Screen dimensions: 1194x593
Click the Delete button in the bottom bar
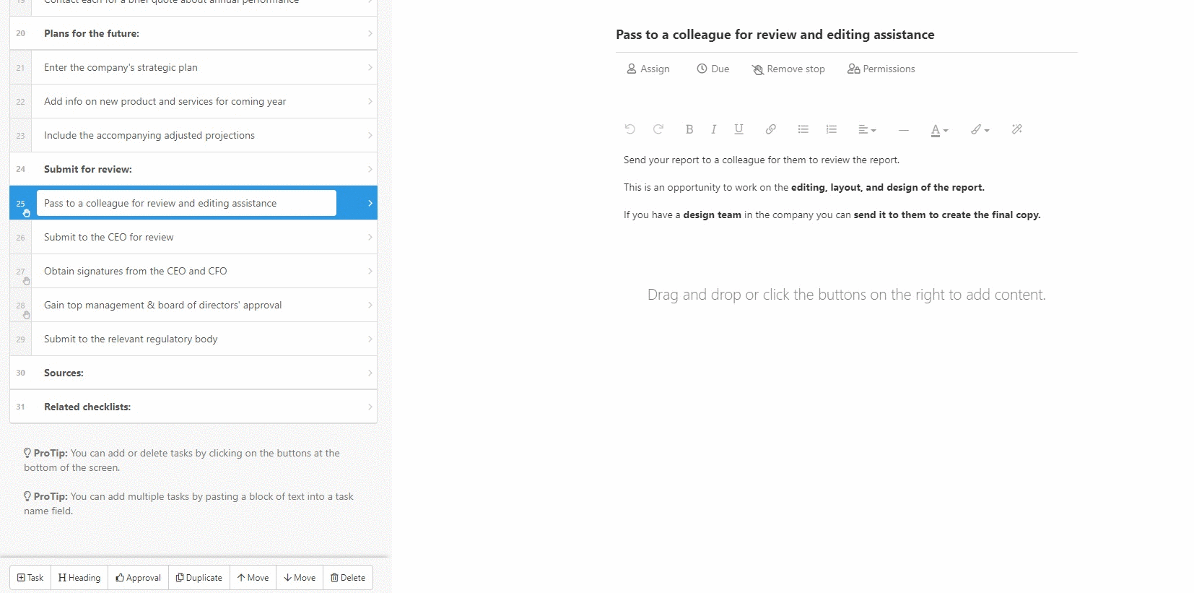pyautogui.click(x=348, y=577)
